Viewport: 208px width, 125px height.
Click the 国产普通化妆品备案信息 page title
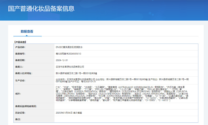click(41, 8)
